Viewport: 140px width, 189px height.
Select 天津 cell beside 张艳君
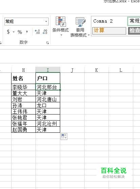48,118
